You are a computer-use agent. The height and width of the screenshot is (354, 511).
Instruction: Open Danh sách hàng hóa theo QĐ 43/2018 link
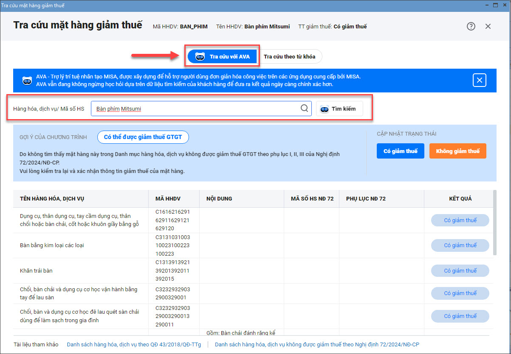pyautogui.click(x=134, y=344)
